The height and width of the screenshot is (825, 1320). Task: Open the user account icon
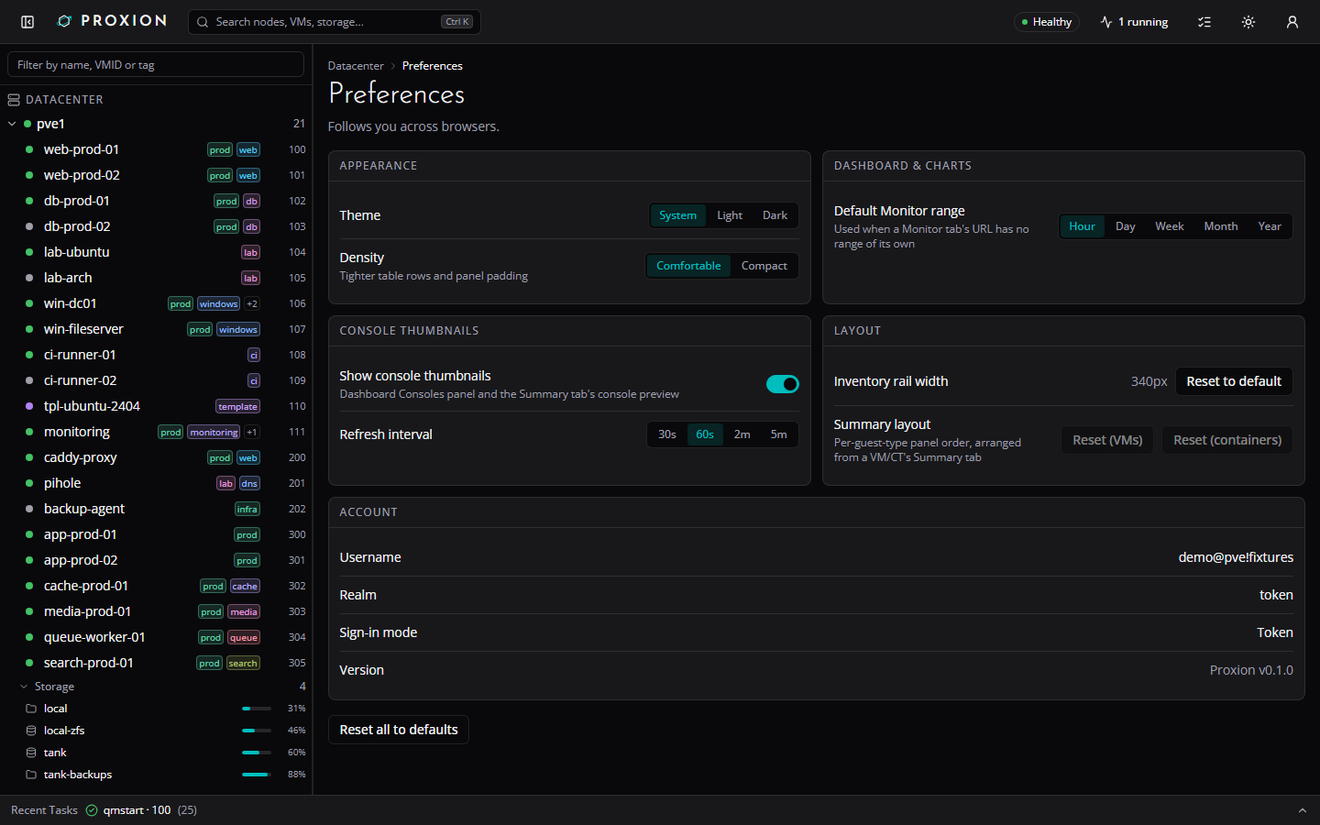(x=1292, y=22)
